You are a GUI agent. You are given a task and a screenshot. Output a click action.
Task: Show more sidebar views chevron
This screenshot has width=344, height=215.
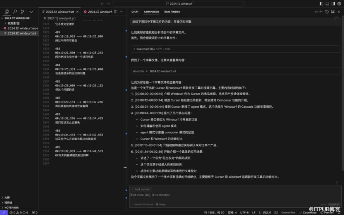pos(31,12)
